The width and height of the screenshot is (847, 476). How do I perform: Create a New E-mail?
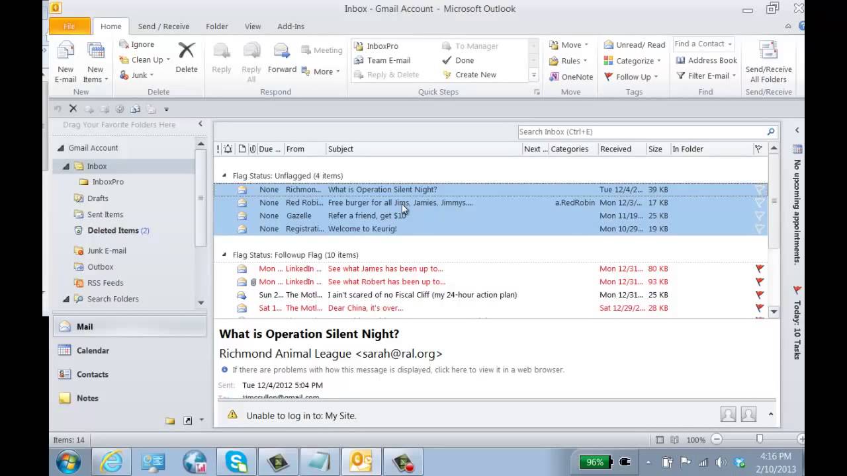click(x=66, y=62)
